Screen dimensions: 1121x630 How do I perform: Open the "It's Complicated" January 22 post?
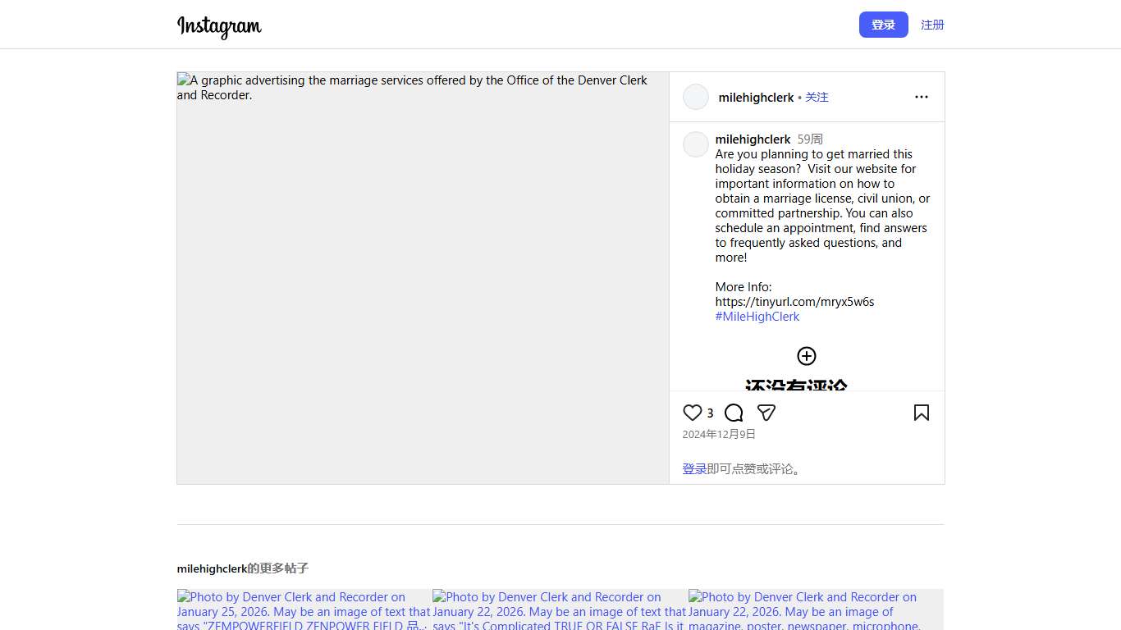point(560,609)
